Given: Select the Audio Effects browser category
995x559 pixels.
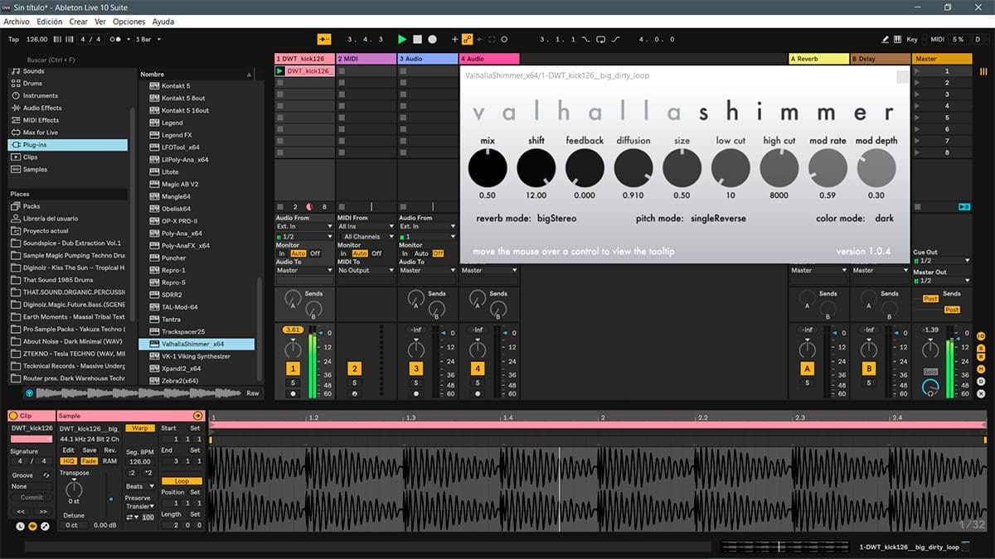Looking at the screenshot, I should click(68, 108).
